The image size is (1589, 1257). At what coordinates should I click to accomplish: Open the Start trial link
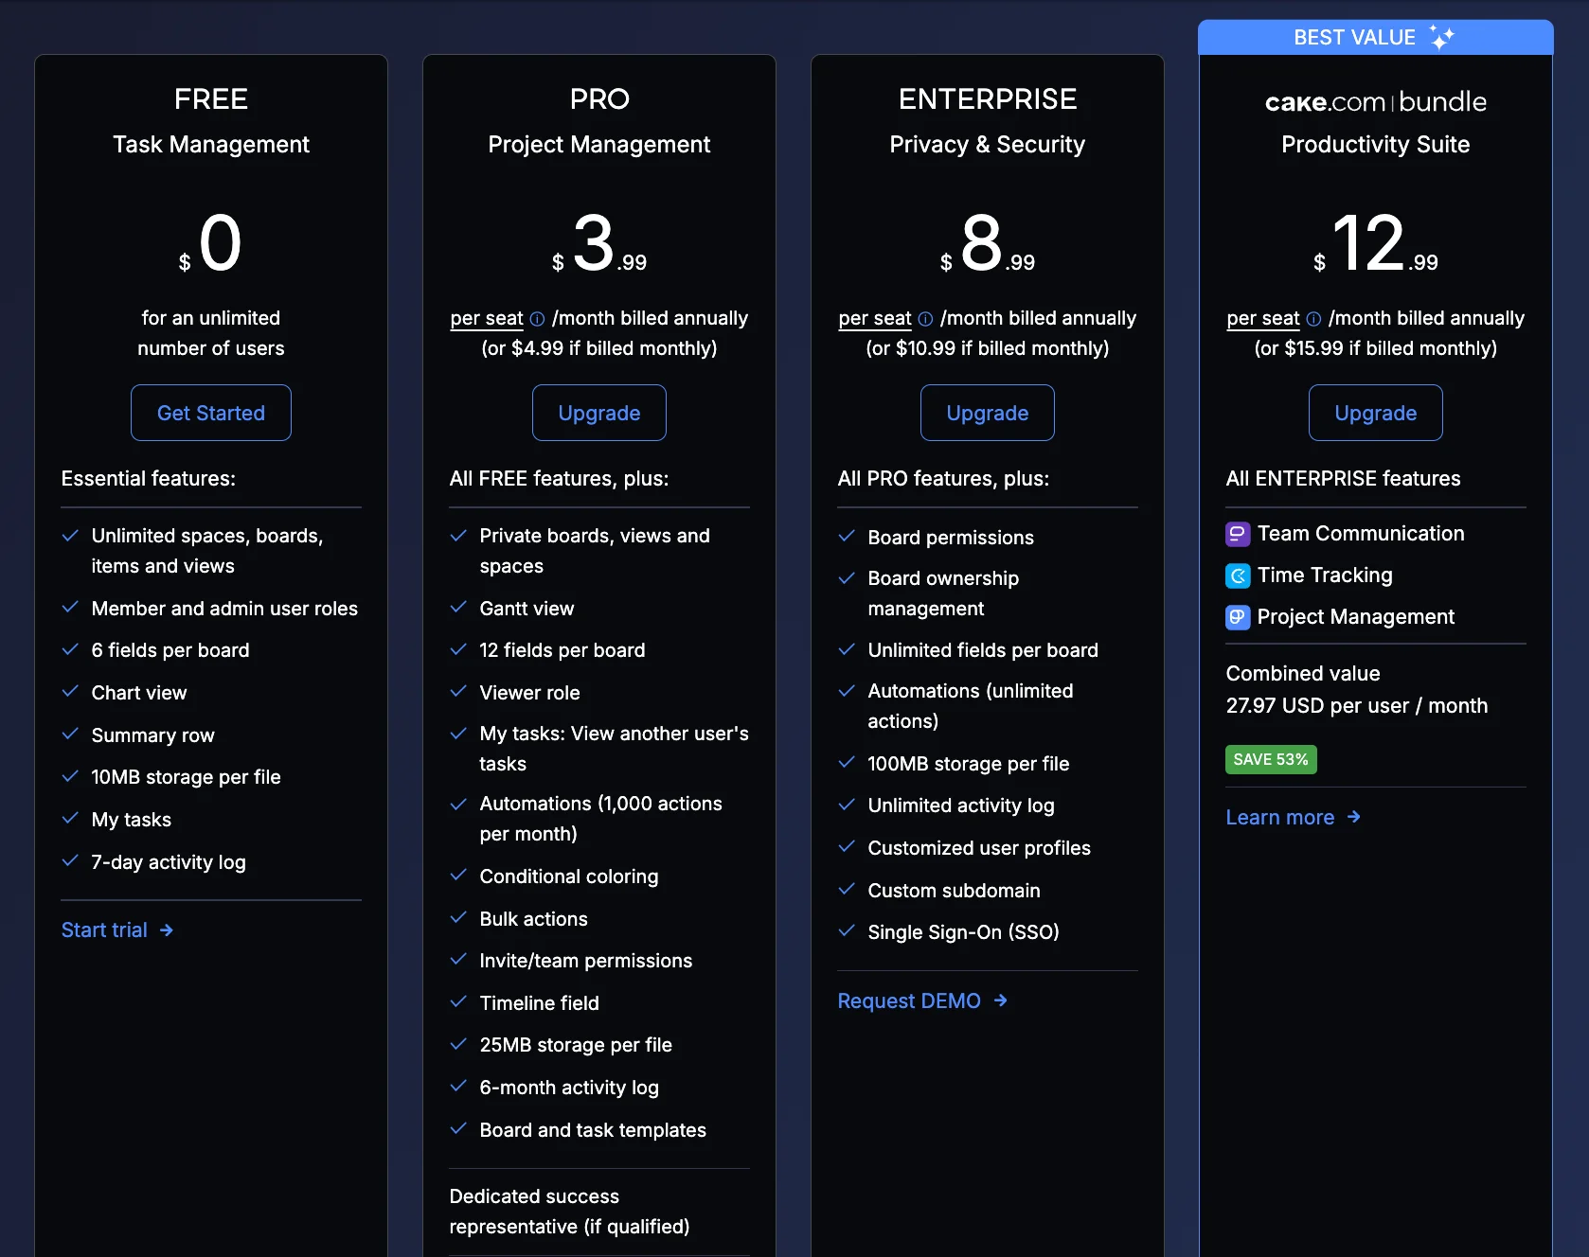(104, 929)
